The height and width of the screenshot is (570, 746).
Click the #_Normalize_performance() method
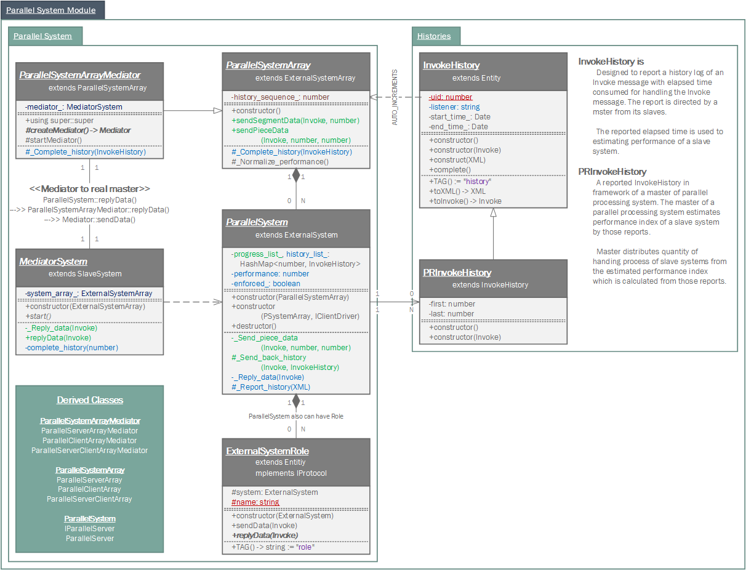click(280, 162)
